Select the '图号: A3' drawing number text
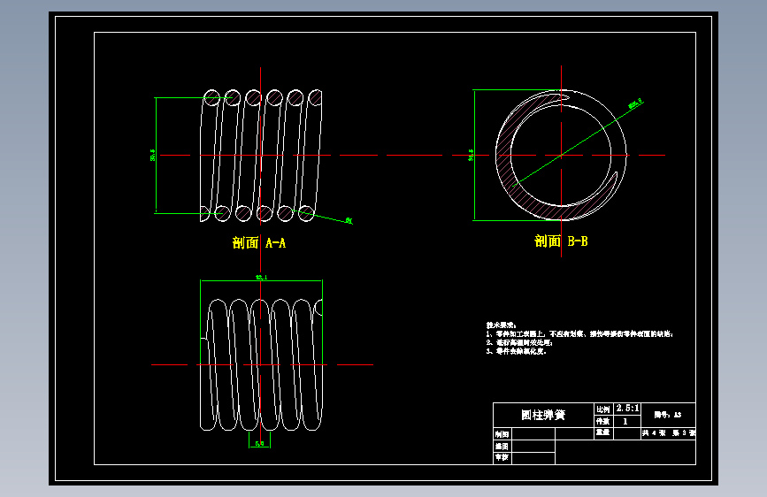 [668, 415]
